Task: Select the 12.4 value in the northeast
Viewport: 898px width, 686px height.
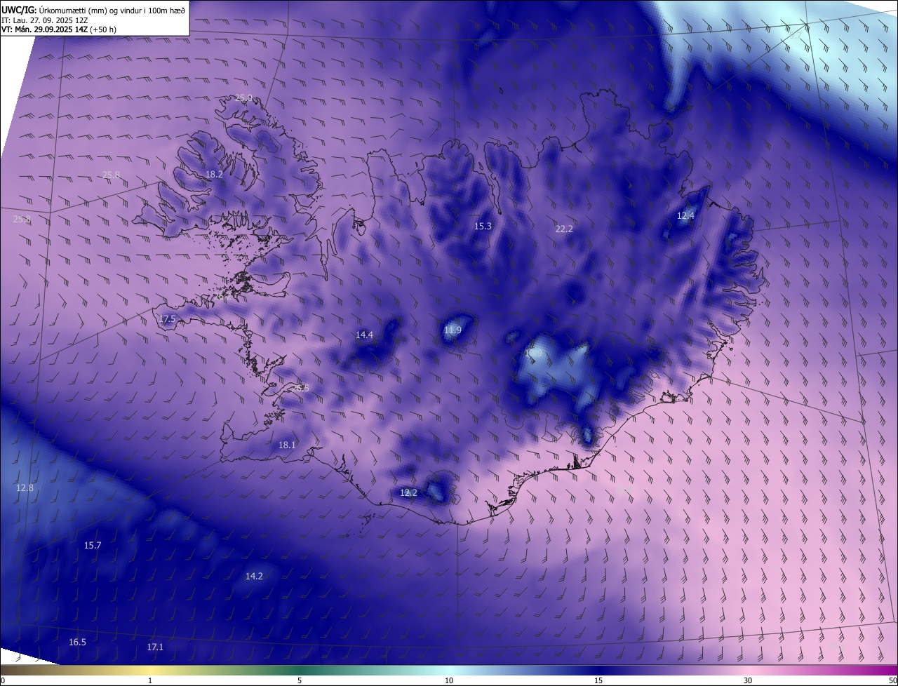Action: (685, 215)
